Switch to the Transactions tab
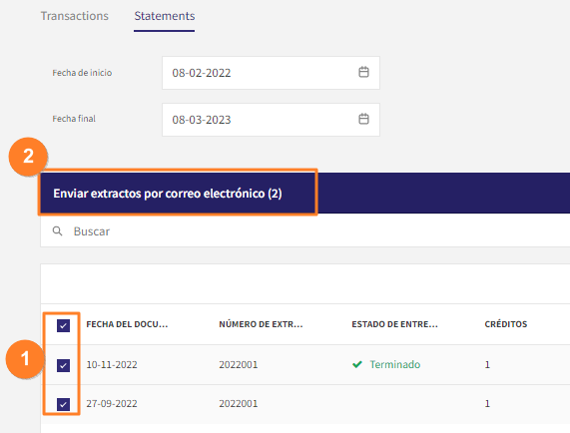The width and height of the screenshot is (570, 433). pos(75,16)
